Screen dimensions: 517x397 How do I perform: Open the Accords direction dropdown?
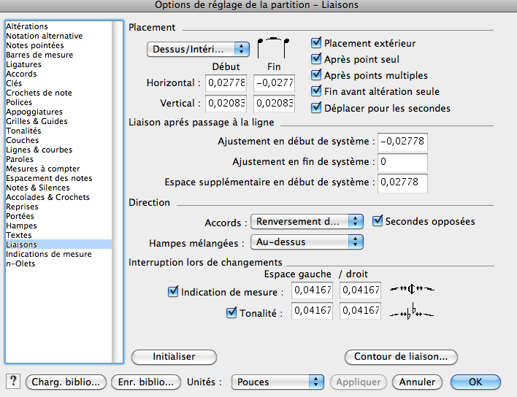307,221
